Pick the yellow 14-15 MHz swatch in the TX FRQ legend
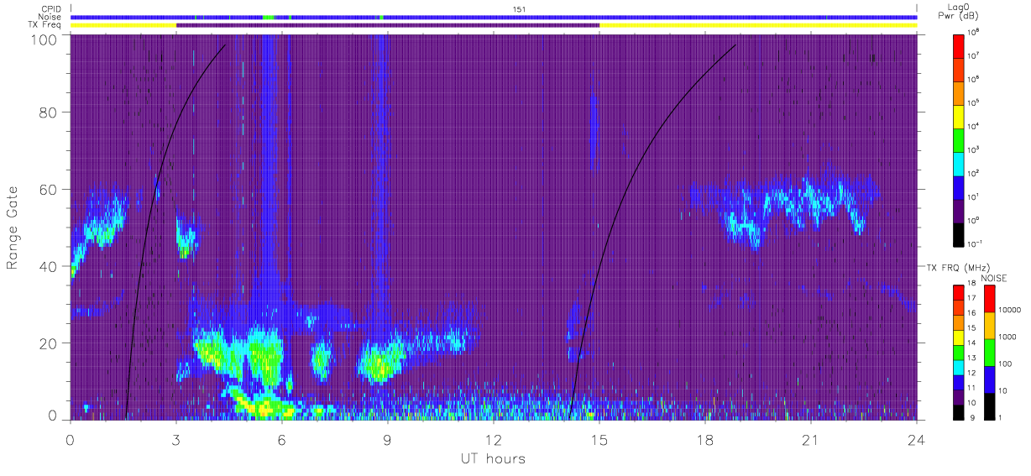Image resolution: width=1031 pixels, height=476 pixels. 959,337
